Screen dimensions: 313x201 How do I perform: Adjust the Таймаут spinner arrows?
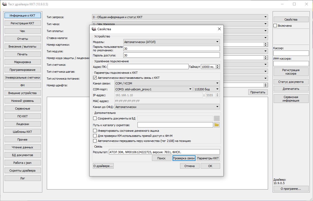[218, 67]
